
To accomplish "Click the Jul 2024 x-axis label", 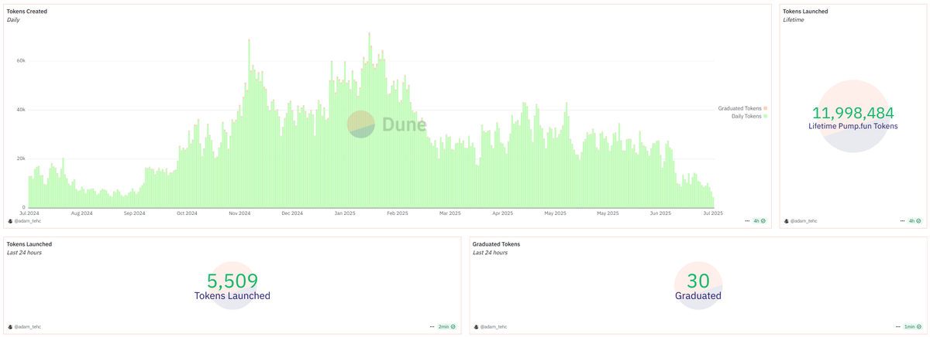I will point(29,213).
